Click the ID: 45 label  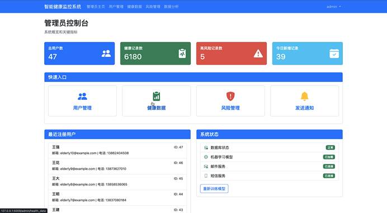tap(178, 178)
